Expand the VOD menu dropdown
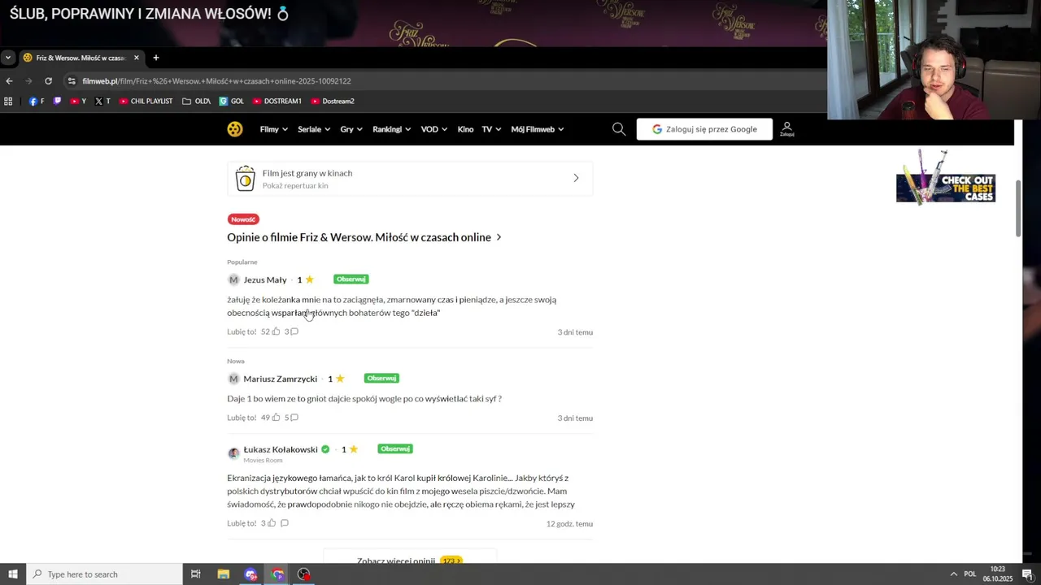Screen dimensions: 1041x585 (x=434, y=129)
